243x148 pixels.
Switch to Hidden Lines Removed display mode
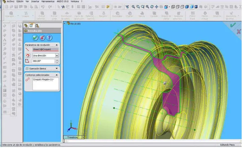click(182, 7)
